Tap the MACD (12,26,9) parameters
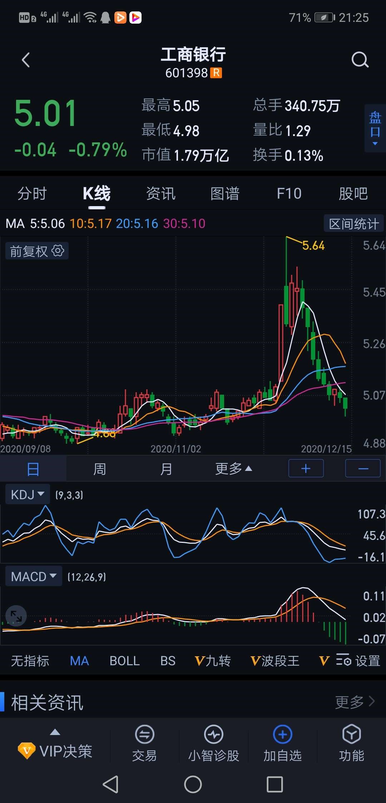Screen dimensions: 386x803 [x=87, y=577]
